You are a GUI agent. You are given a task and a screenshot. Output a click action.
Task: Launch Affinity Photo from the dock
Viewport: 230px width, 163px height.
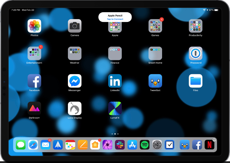(x=107, y=145)
